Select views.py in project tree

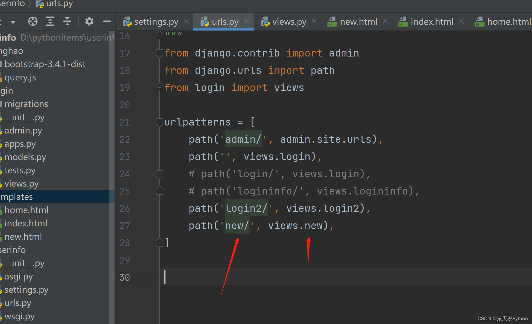point(21,183)
